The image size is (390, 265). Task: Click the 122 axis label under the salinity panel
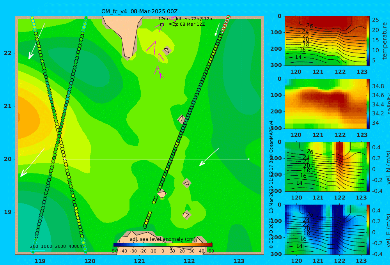click(x=340, y=135)
